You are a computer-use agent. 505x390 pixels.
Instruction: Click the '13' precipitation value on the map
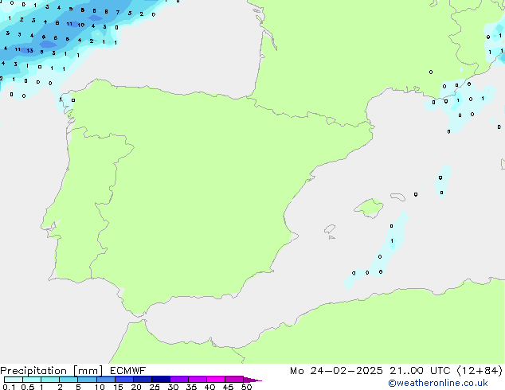[x=29, y=50]
